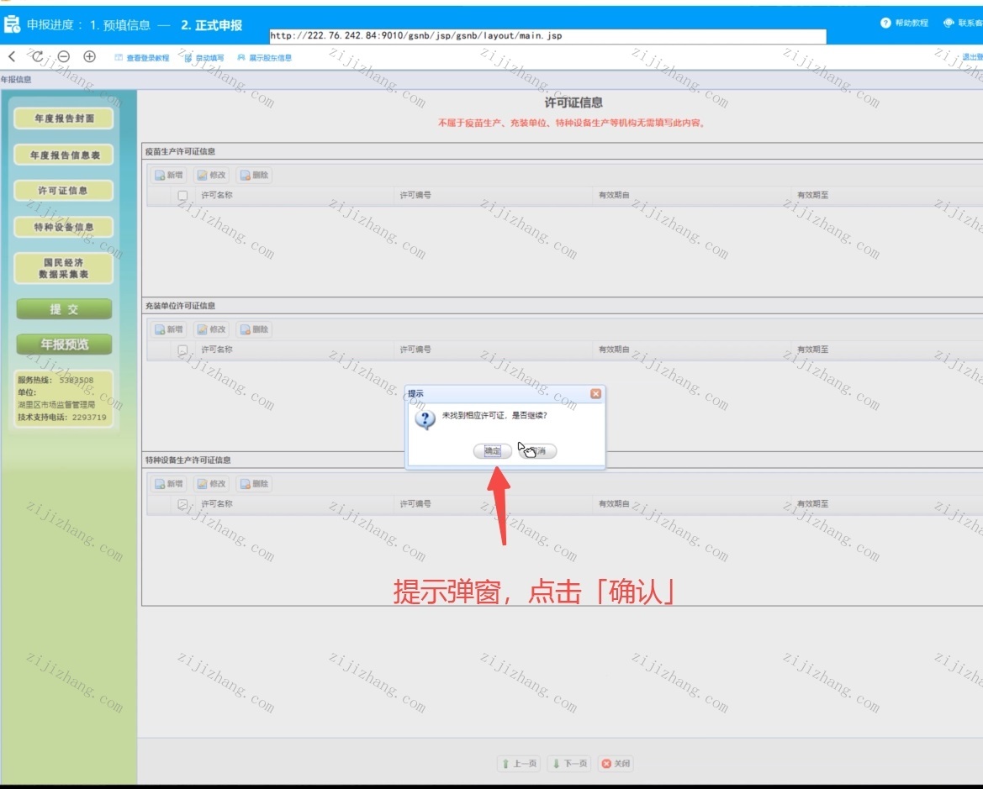Zoom out with the minus circle icon

coord(63,56)
